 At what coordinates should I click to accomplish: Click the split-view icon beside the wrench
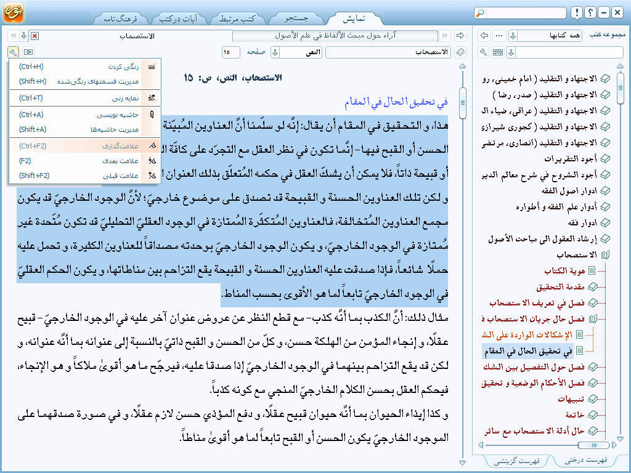(28, 52)
